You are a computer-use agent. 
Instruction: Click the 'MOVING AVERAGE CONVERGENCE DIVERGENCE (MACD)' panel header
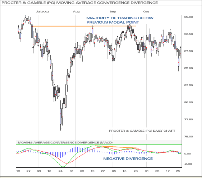coord(65,142)
